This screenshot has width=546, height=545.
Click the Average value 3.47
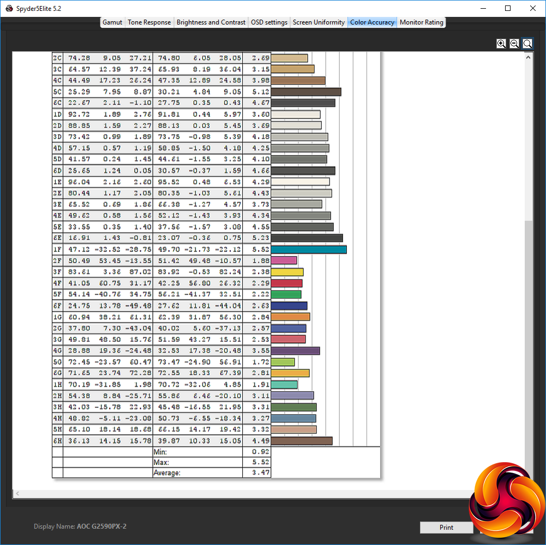[261, 473]
